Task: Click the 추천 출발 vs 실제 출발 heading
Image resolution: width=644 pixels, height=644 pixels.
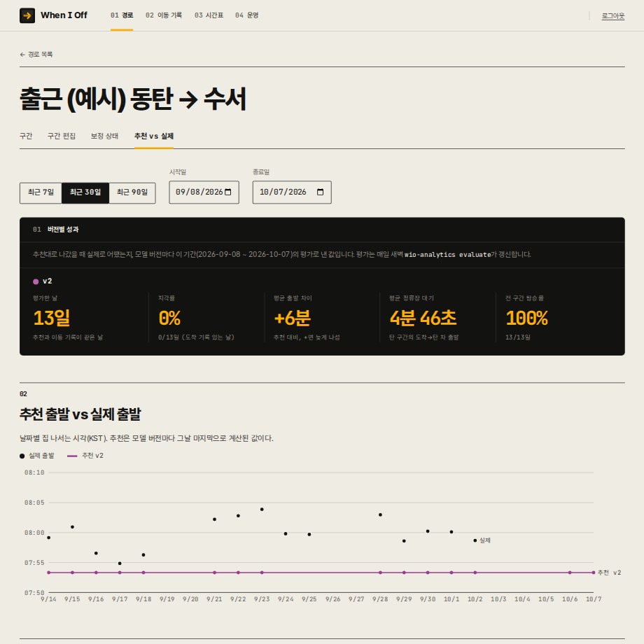Action: pos(80,414)
